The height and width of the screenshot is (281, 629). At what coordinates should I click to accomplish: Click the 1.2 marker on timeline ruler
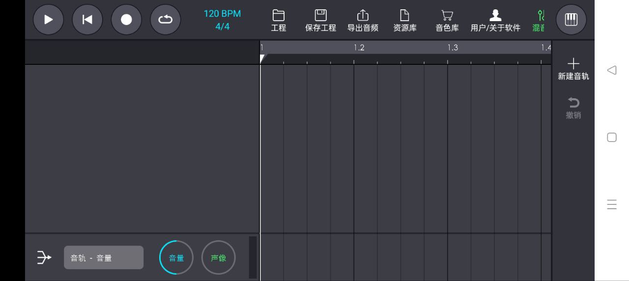[359, 48]
